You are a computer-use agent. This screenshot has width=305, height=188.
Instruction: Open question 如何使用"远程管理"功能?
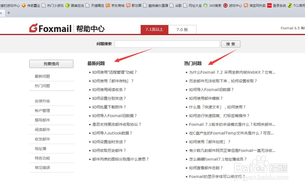tap(114, 72)
